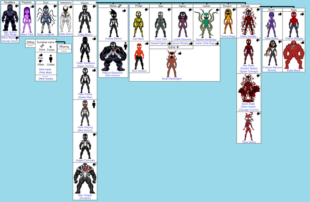Click the "Riot" column header
The width and height of the screenshot is (310, 202).
(x=161, y=6)
